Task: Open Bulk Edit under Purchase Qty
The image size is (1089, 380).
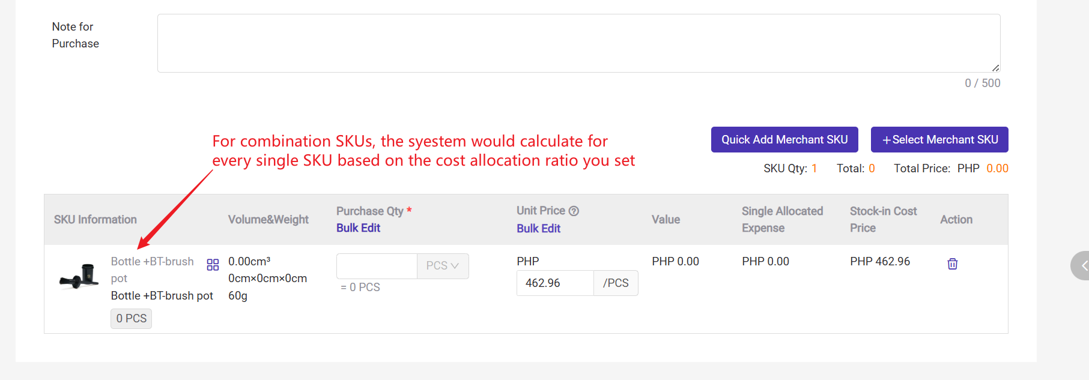Action: (358, 228)
